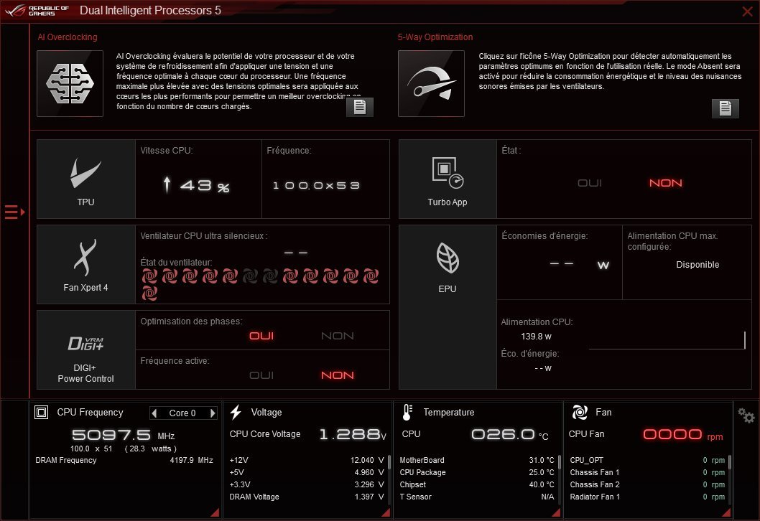Click the +12V voltage row
This screenshot has height=521, width=760.
tap(307, 460)
